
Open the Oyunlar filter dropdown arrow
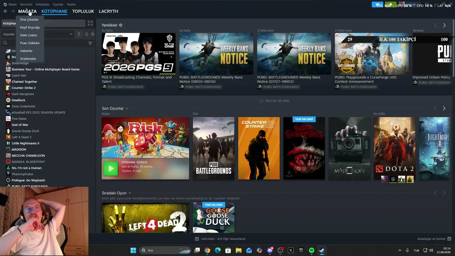[x=71, y=34]
